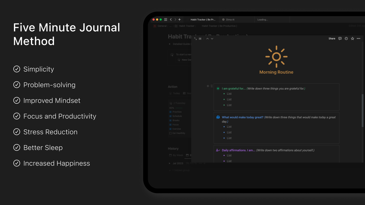Image resolution: width=365 pixels, height=205 pixels.
Task: View page history via clock icon
Action: click(346, 38)
